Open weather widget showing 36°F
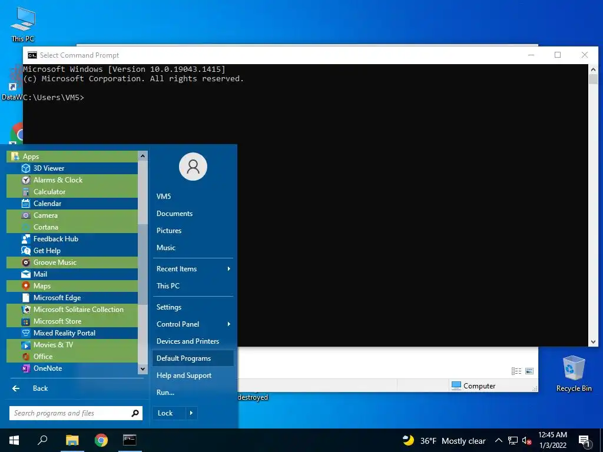 coord(444,441)
